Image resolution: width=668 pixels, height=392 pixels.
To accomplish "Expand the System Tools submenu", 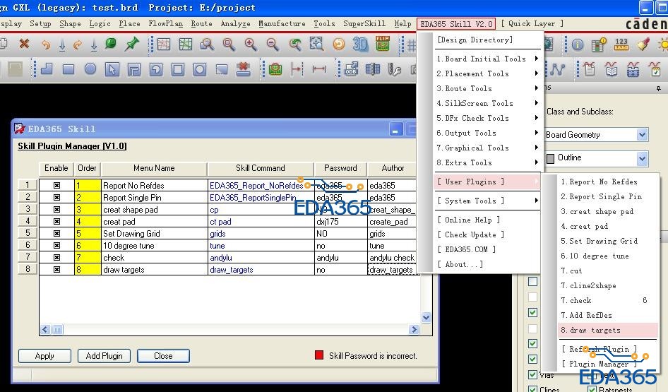I will pos(487,201).
